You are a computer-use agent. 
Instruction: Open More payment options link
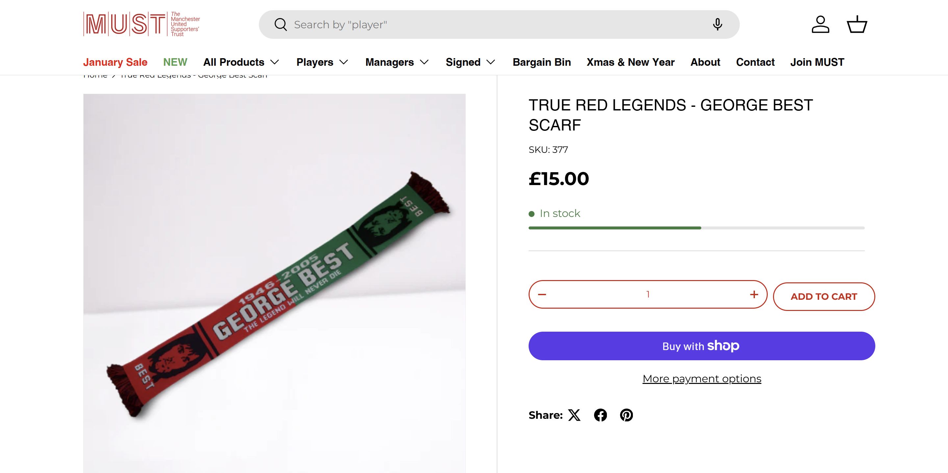point(702,378)
